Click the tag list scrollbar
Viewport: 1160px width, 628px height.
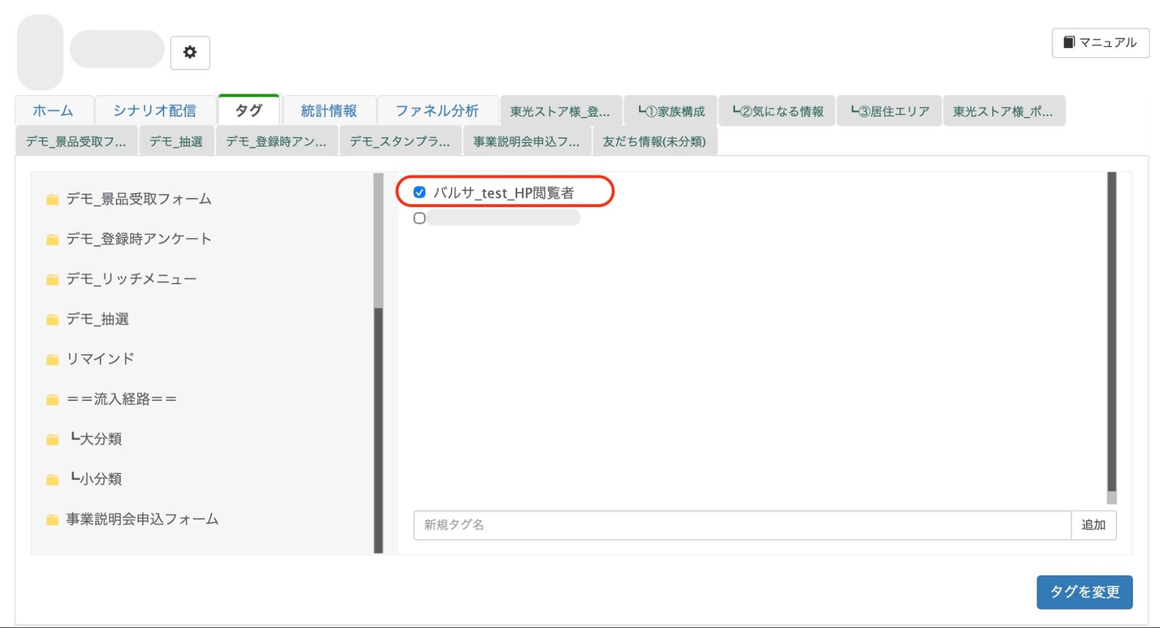[1111, 331]
